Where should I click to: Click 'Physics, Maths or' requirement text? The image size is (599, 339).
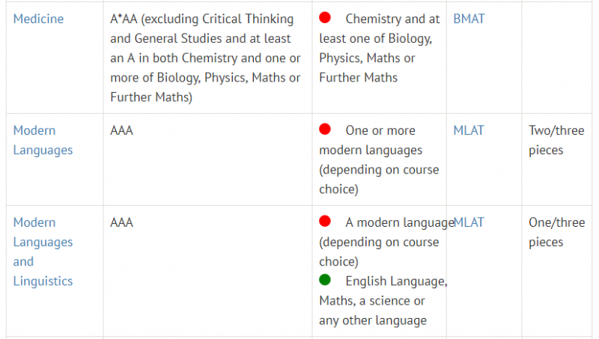click(x=367, y=58)
